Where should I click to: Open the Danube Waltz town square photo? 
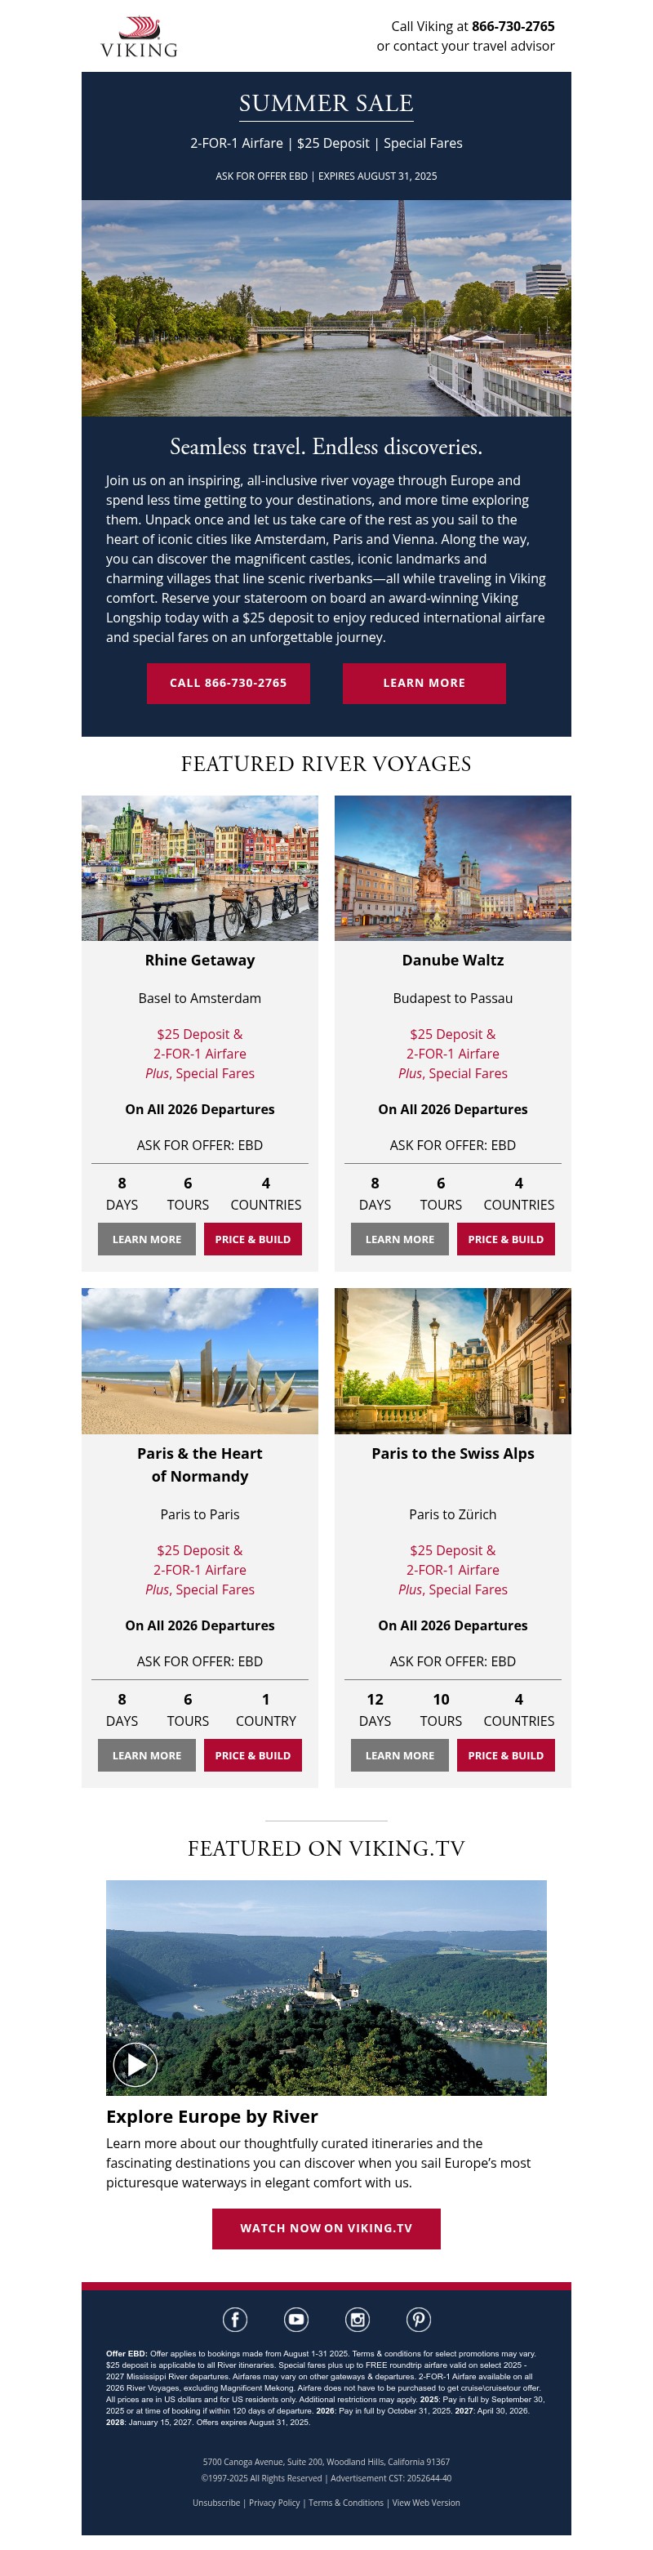pos(452,867)
